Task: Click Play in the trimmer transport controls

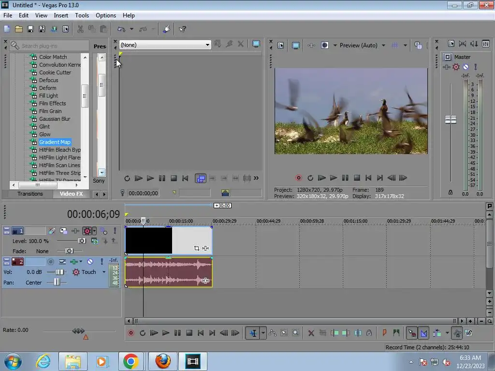Action: coord(150,178)
